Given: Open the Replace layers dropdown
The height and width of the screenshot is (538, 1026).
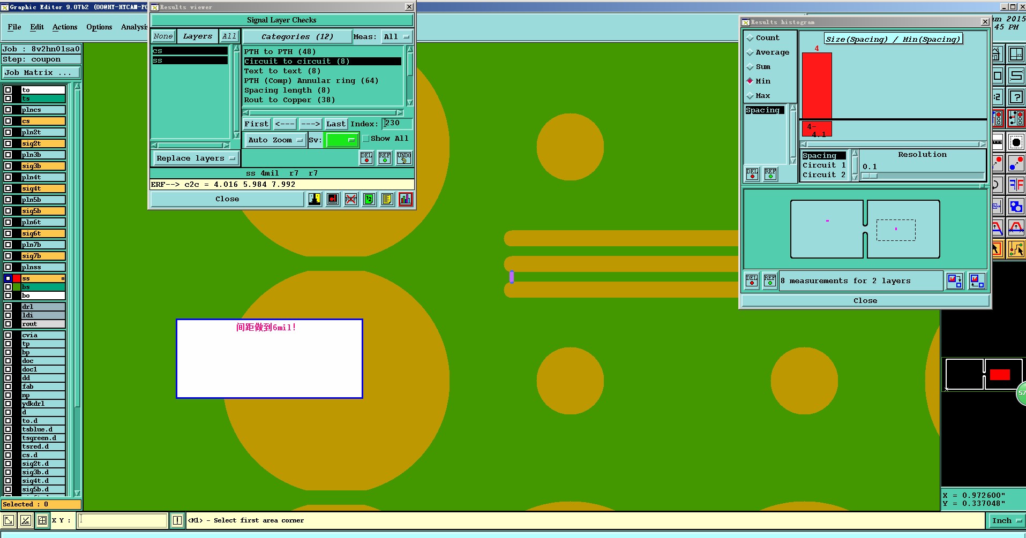Looking at the screenshot, I should click(196, 158).
